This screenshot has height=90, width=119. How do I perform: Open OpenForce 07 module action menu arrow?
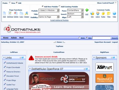tap(30, 69)
